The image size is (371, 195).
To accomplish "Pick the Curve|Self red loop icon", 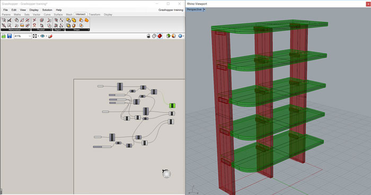I will point(34,25).
